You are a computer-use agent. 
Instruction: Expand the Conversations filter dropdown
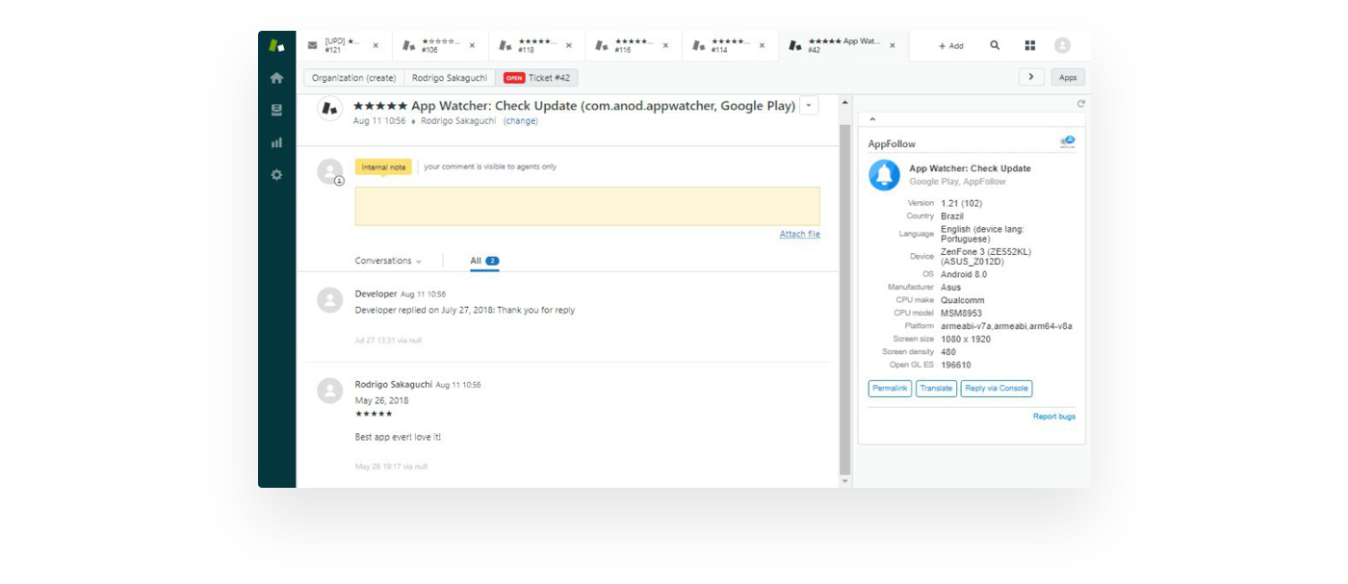[x=388, y=261]
